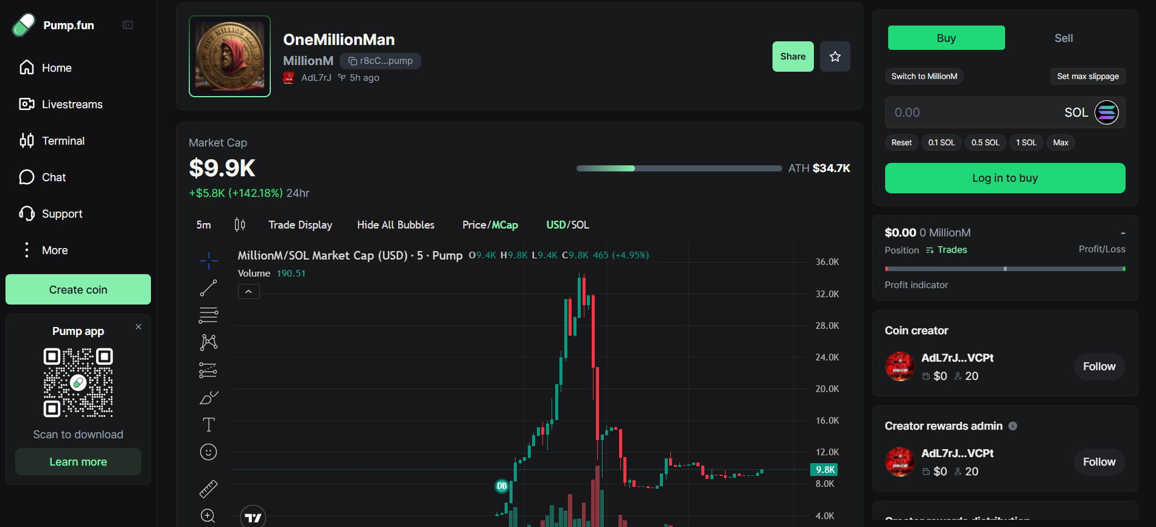Select the crosshair cursor tool
Screen dimensions: 1156x527
208,261
